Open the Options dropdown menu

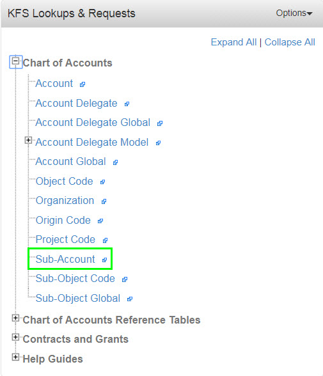click(x=294, y=13)
